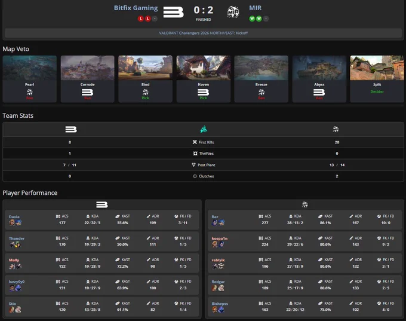Image resolution: width=406 pixels, height=321 pixels.
Task: Click the green Decider label on Split
Action: coord(377,91)
